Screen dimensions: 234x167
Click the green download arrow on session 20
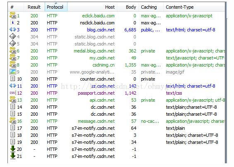coord(13,149)
